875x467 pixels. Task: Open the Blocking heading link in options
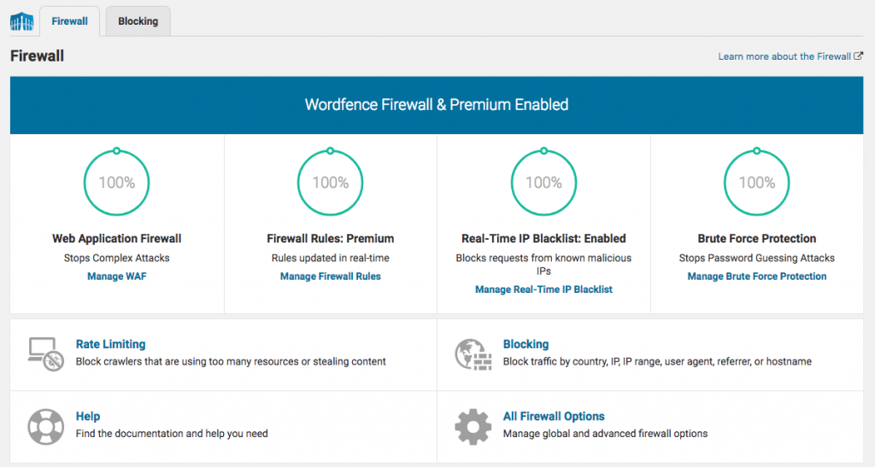(x=526, y=344)
